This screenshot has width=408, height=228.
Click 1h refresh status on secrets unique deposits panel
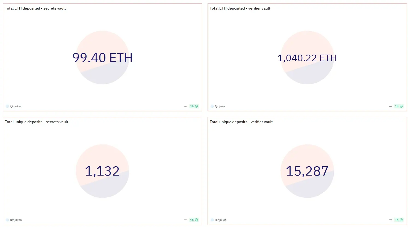click(x=194, y=220)
